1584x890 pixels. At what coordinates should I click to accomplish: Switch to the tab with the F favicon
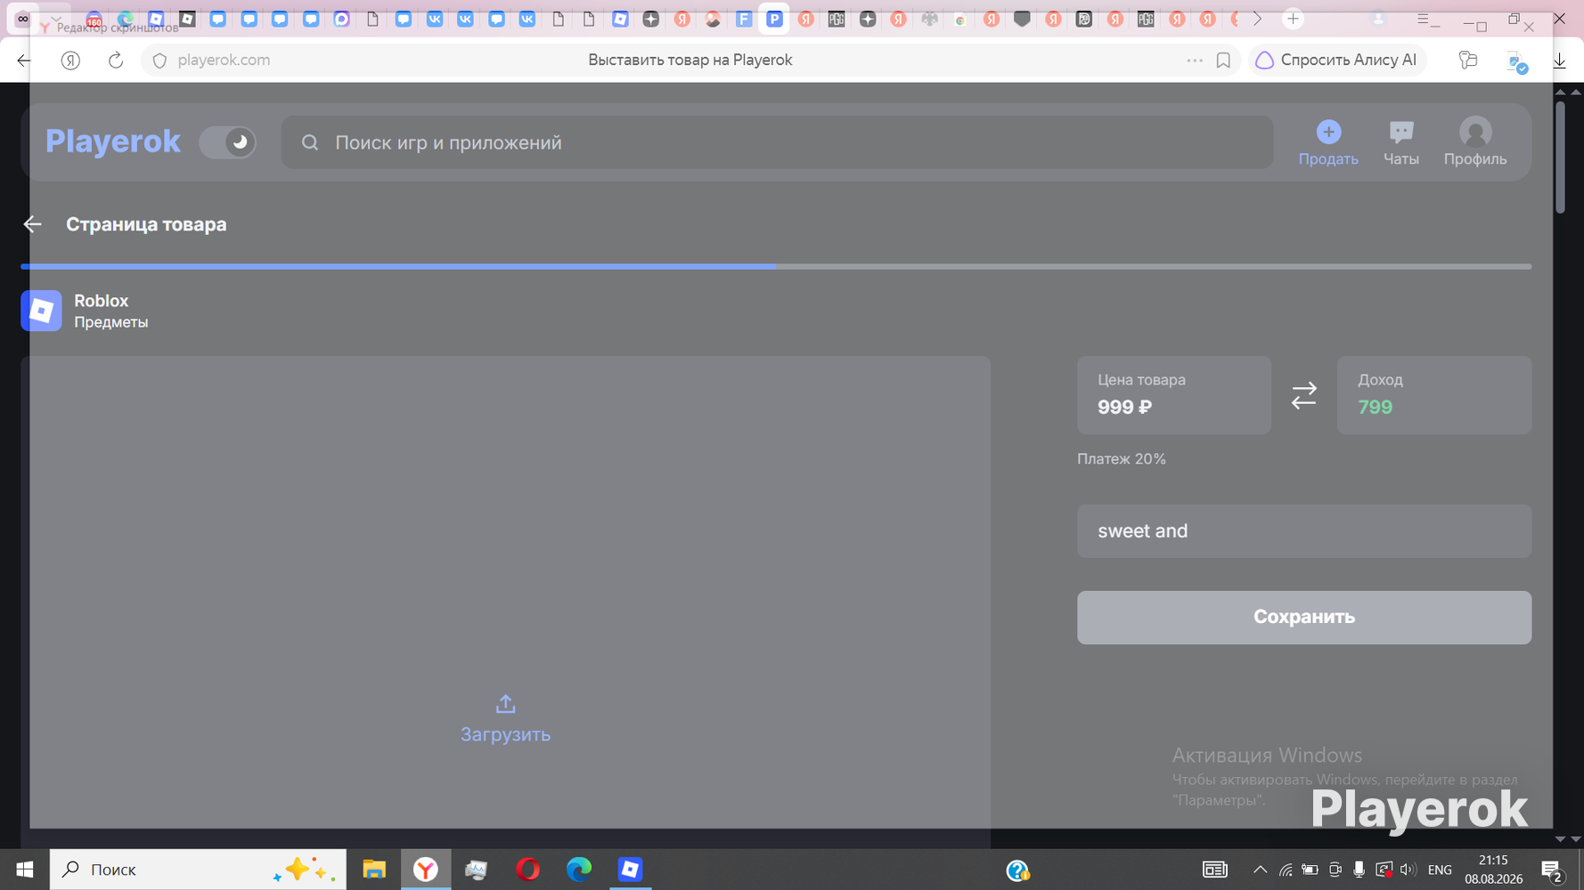(744, 19)
